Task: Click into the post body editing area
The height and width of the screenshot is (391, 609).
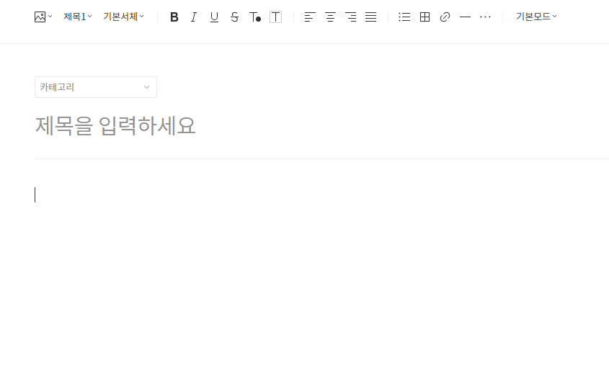Action: (321, 194)
